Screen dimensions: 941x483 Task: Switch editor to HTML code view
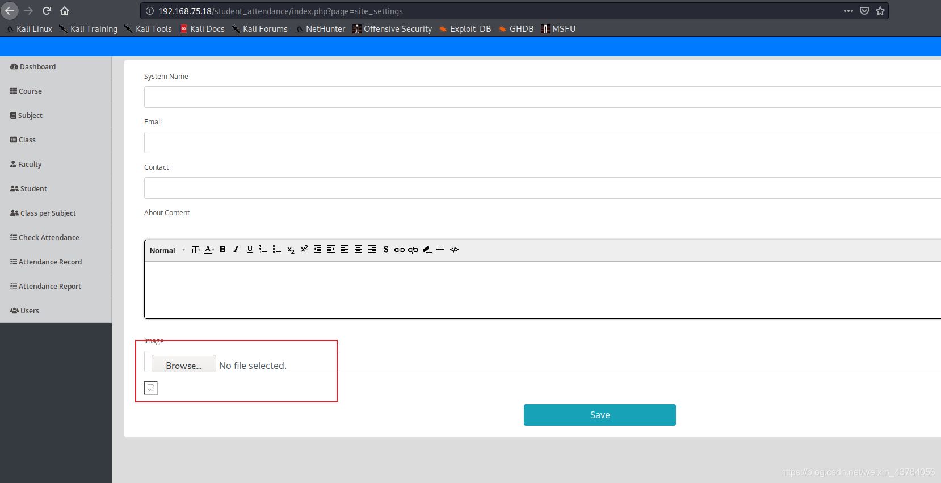(455, 249)
